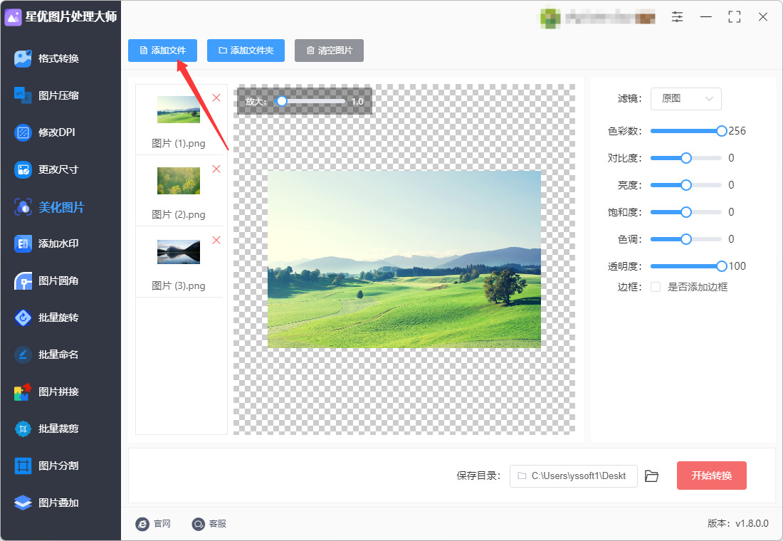Adjust the 色调 hue slider
Image resolution: width=783 pixels, height=541 pixels.
[x=686, y=238]
